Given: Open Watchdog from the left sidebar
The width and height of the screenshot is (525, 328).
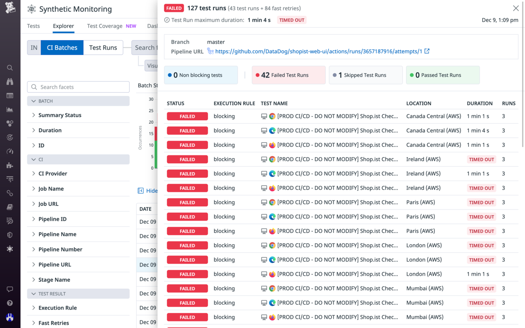Looking at the screenshot, I should [x=10, y=81].
